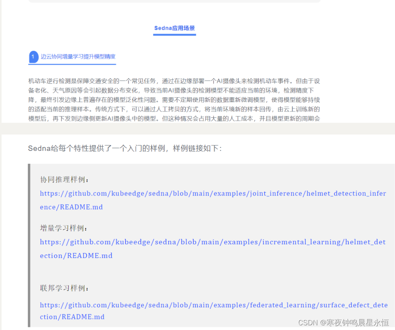The width and height of the screenshot is (395, 330).
Task: Click the 联邦学习样例 label
Action: [65, 288]
